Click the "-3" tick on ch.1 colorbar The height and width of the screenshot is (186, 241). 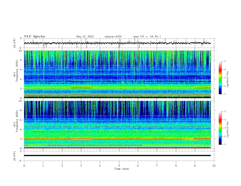224,61
